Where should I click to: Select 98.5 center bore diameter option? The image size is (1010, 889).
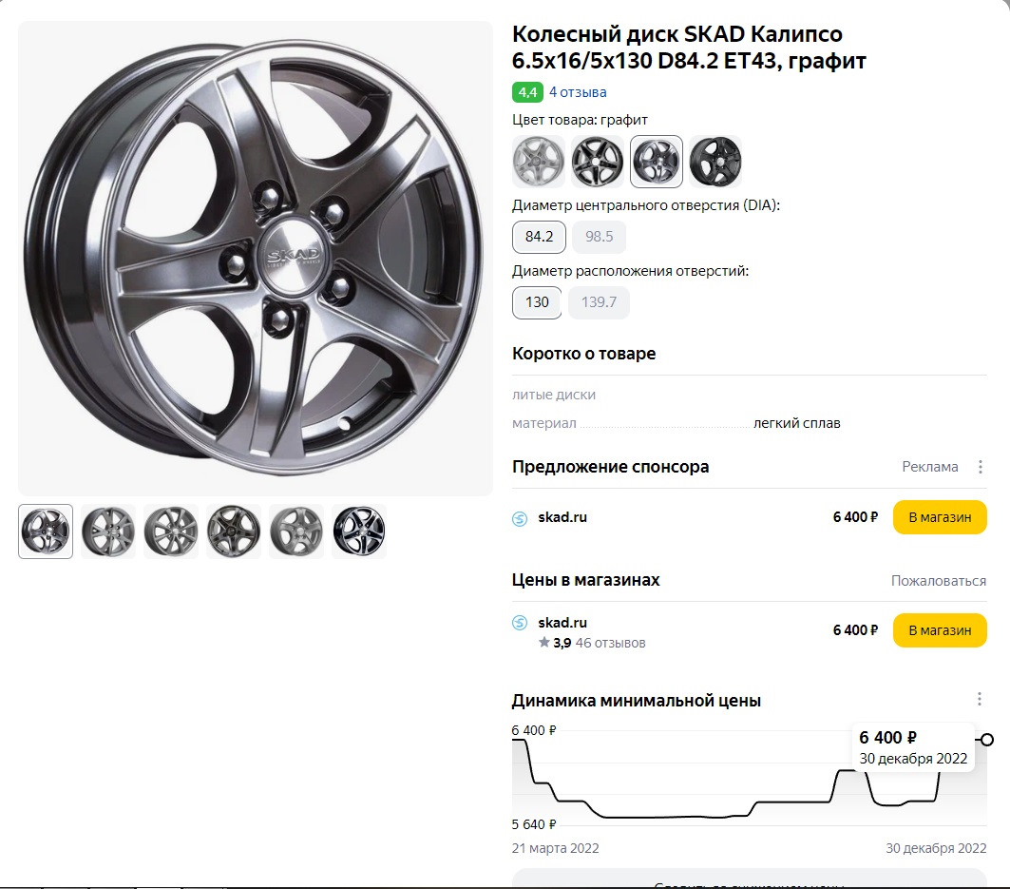599,237
